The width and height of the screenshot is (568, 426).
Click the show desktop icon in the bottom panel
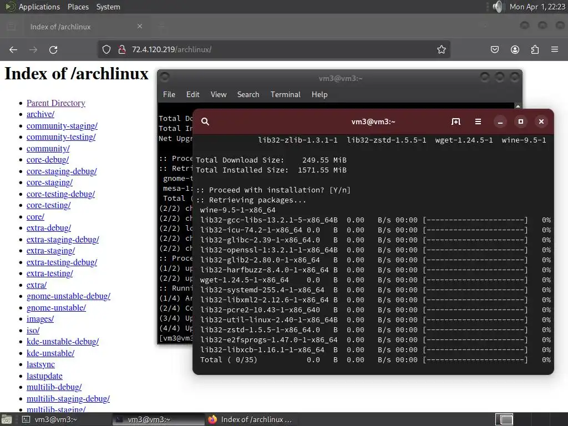(7, 419)
